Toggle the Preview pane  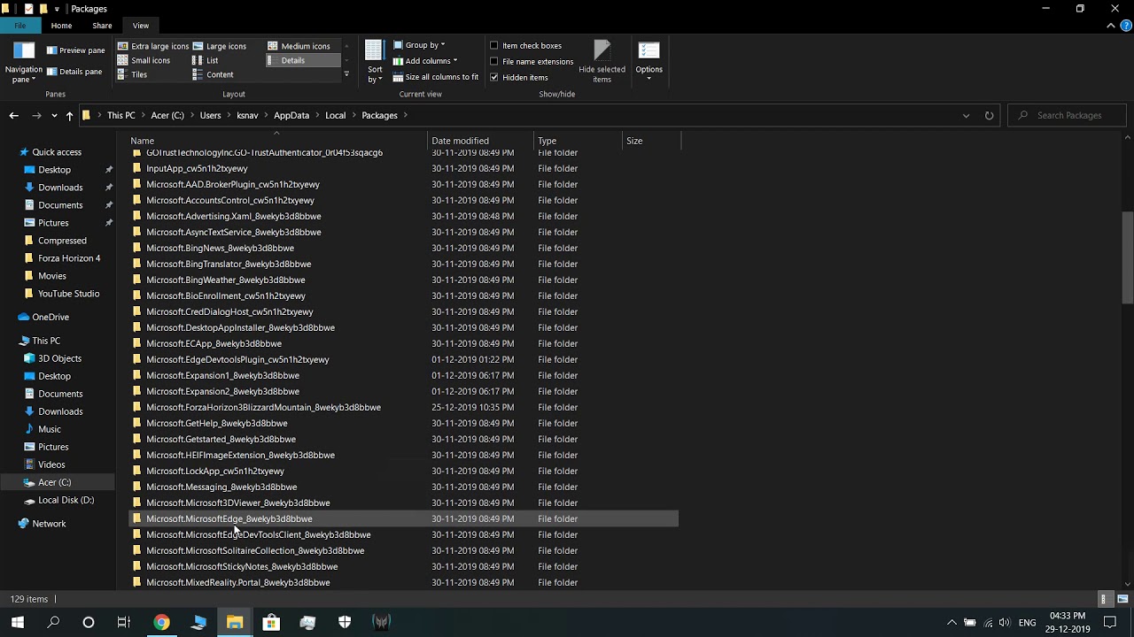(x=75, y=50)
